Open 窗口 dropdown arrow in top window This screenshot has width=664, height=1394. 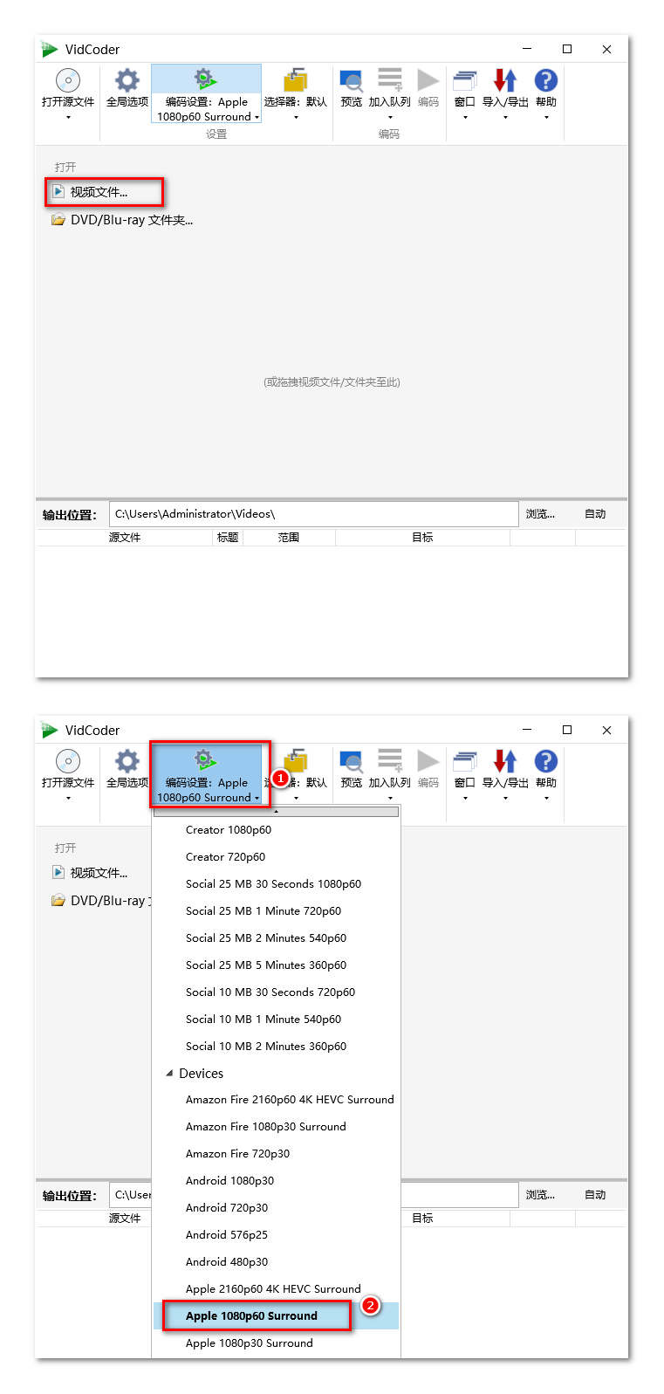[x=465, y=117]
